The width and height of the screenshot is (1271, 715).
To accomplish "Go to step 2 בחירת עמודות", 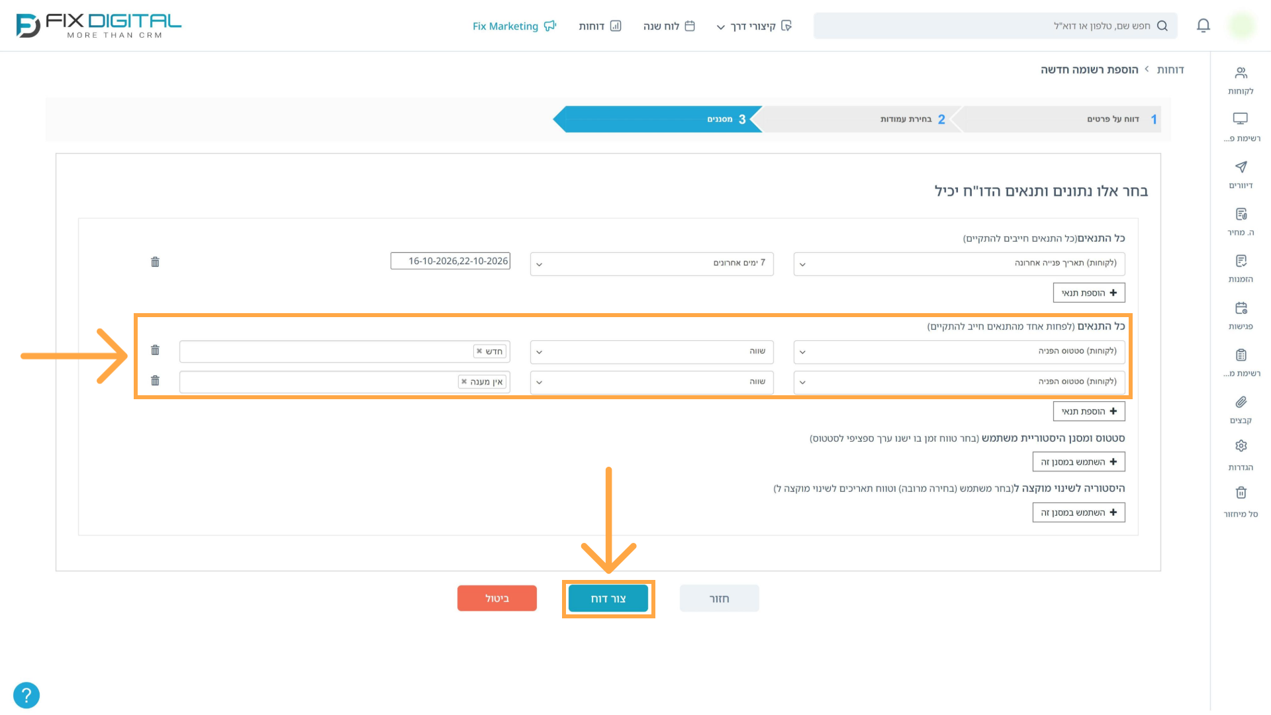I will [857, 119].
